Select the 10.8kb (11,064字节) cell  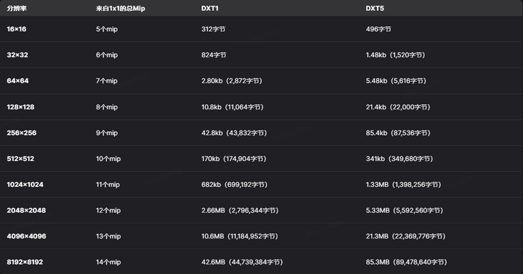coord(232,107)
